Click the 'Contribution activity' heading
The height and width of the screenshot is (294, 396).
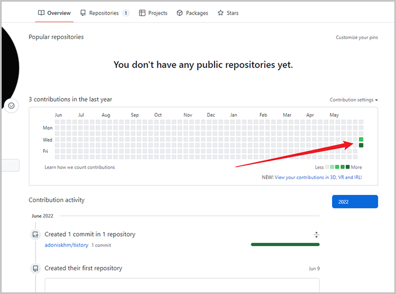(57, 200)
